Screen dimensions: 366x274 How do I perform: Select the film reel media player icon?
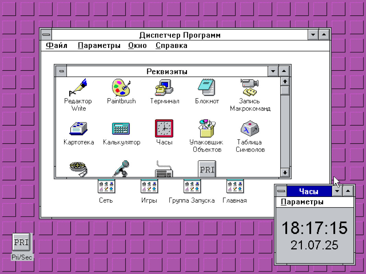(x=79, y=169)
